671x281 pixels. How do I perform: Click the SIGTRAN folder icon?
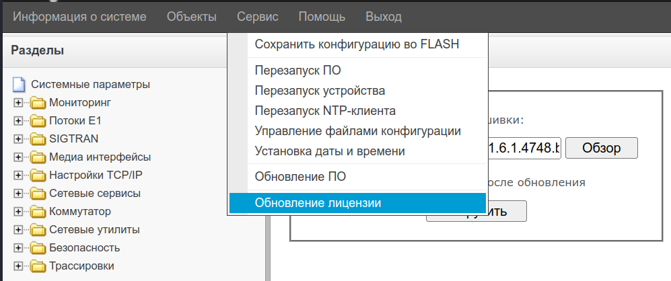click(x=38, y=139)
